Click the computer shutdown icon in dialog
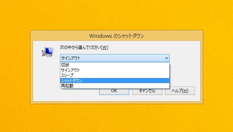Image resolution: width=233 pixels, height=132 pixels. 47,52
